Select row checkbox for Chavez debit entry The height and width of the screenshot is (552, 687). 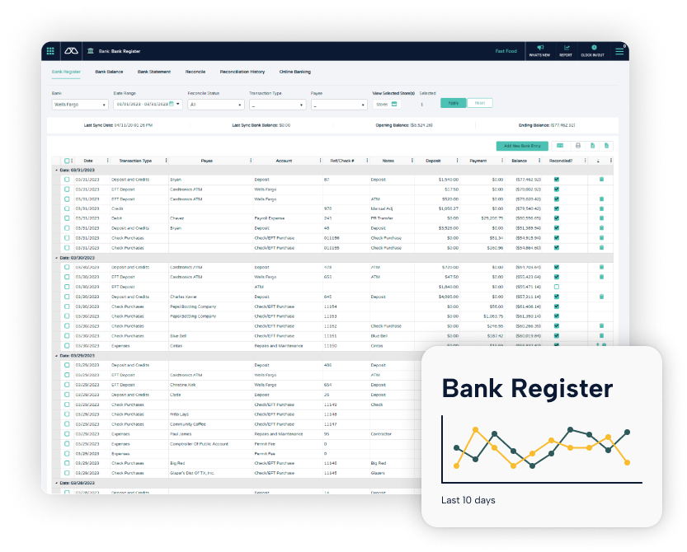point(67,218)
